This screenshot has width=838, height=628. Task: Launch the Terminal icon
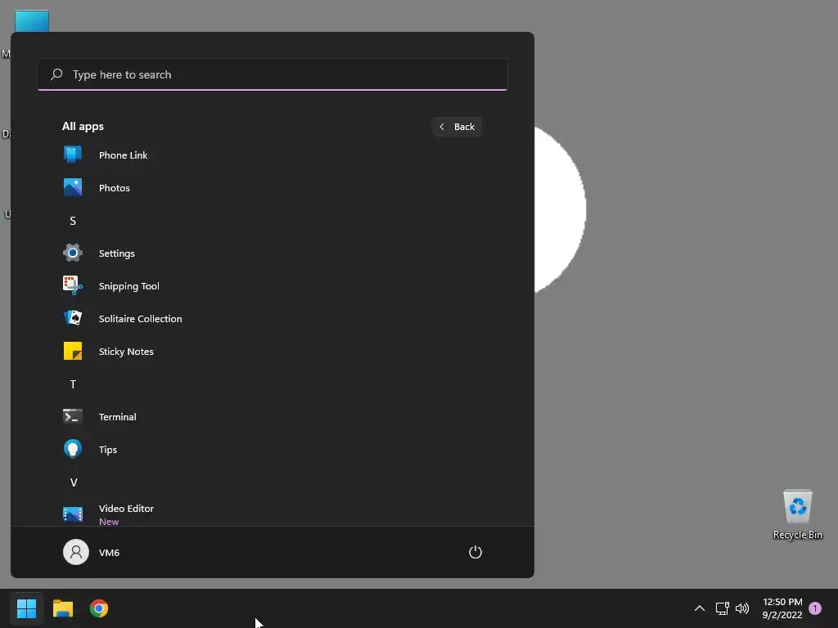point(73,416)
